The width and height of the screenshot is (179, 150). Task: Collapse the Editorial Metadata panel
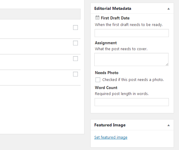pyautogui.click(x=169, y=9)
